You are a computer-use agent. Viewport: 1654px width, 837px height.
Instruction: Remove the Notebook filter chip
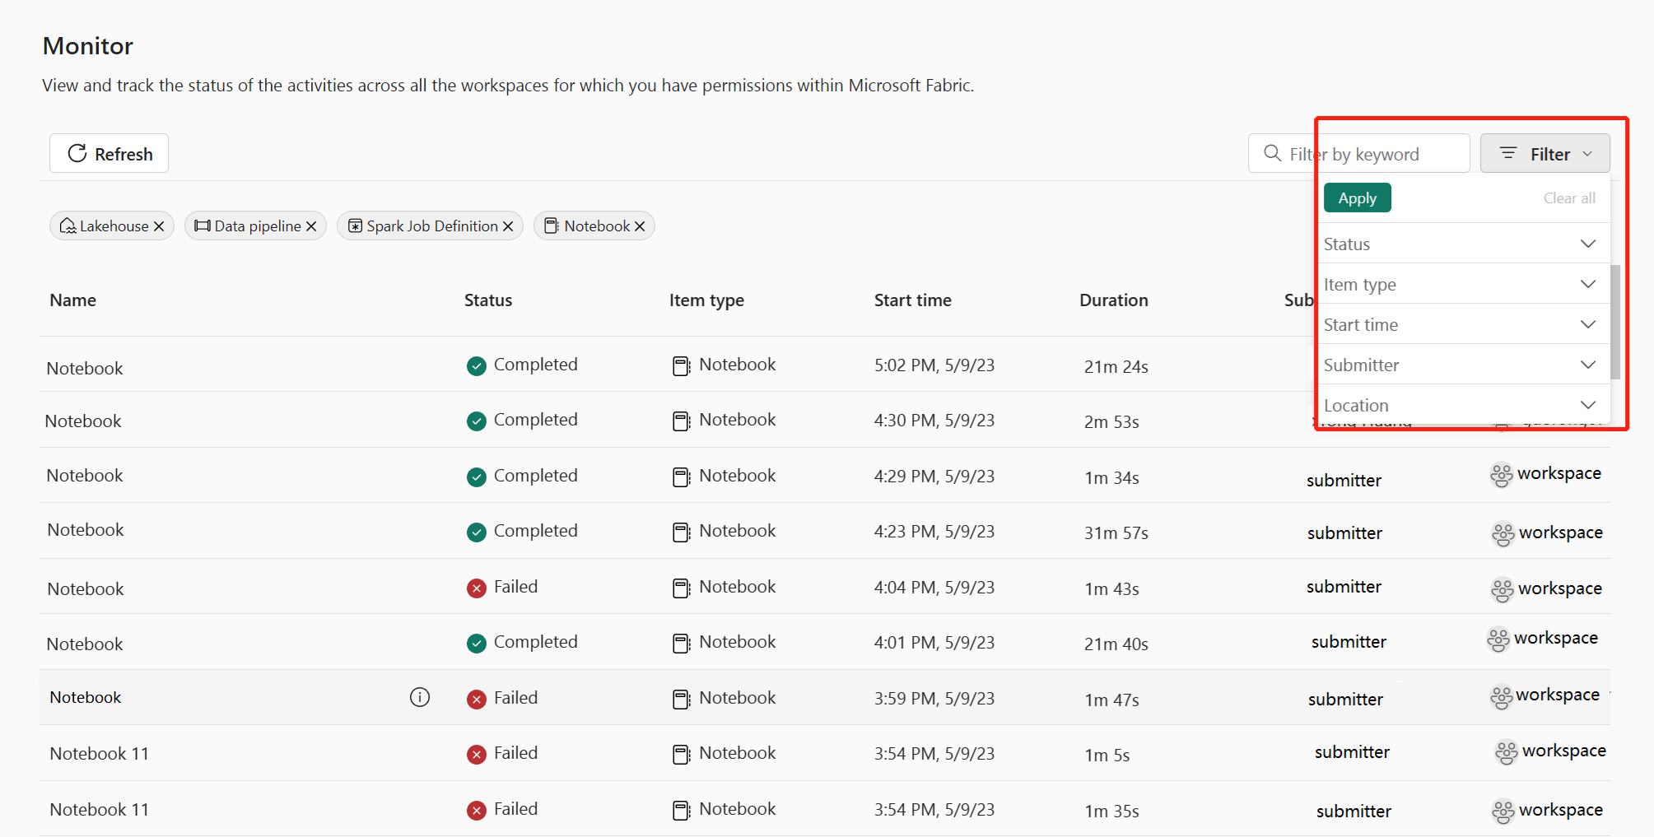640,226
